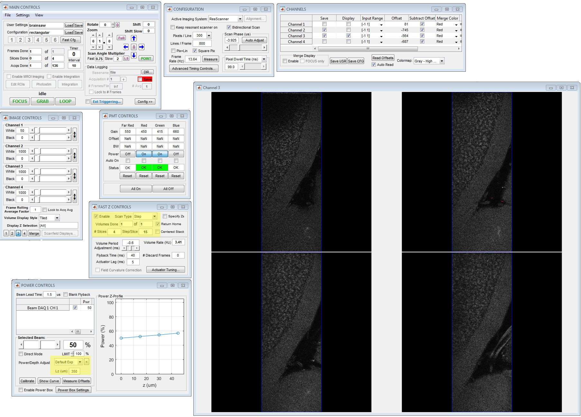Open Channel 1 Input Range dropdown
This screenshot has height=417, width=581.
pyautogui.click(x=381, y=25)
